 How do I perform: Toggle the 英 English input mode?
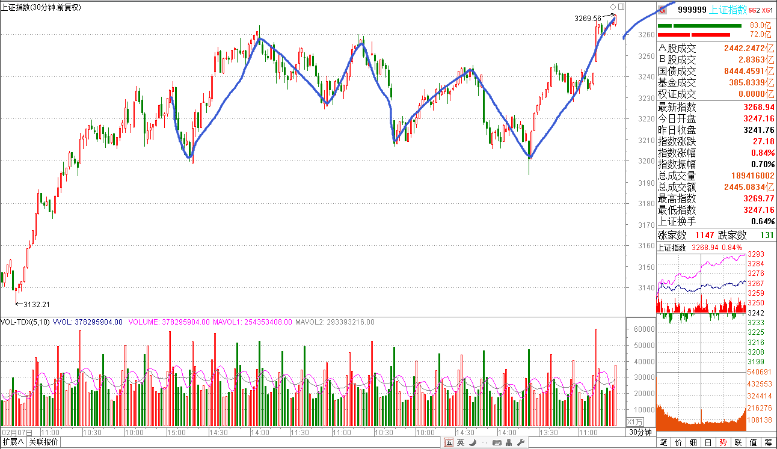point(460,443)
